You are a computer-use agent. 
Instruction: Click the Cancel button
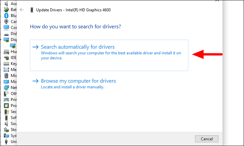[x=207, y=139]
